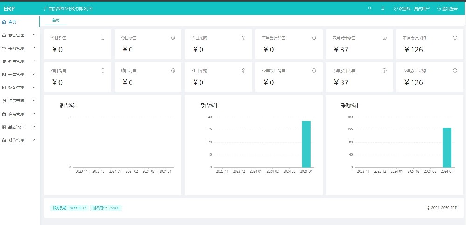The width and height of the screenshot is (466, 225).
Task: Click the 销售统计 chart title
Action: (x=69, y=105)
